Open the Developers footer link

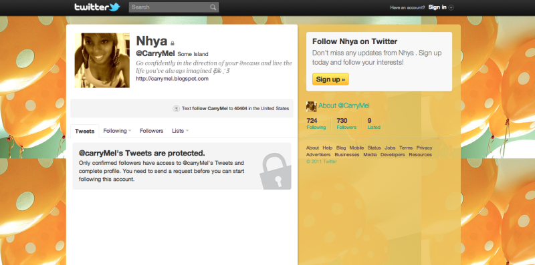click(x=393, y=155)
